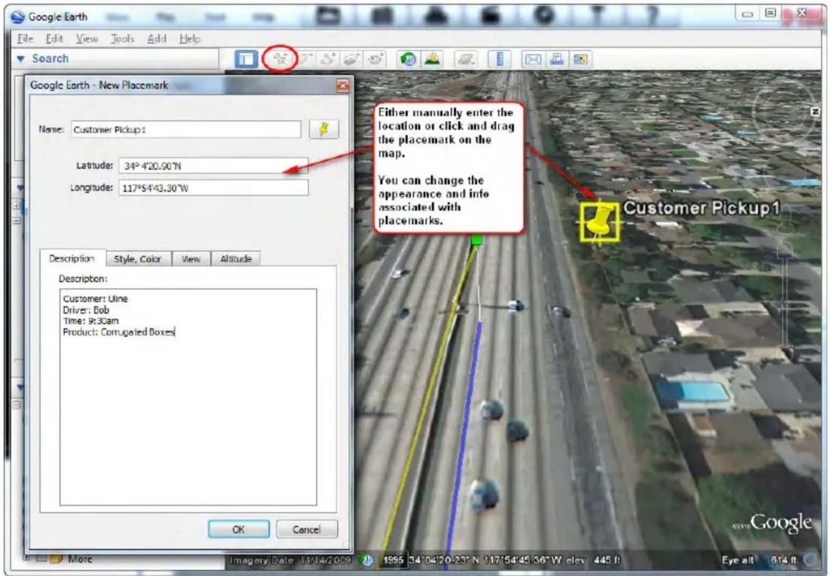
Task: Click the View in Google Maps icon
Action: 580,59
